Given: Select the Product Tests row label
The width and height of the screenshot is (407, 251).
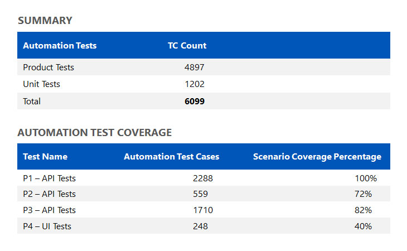Looking at the screenshot, I should (x=49, y=67).
